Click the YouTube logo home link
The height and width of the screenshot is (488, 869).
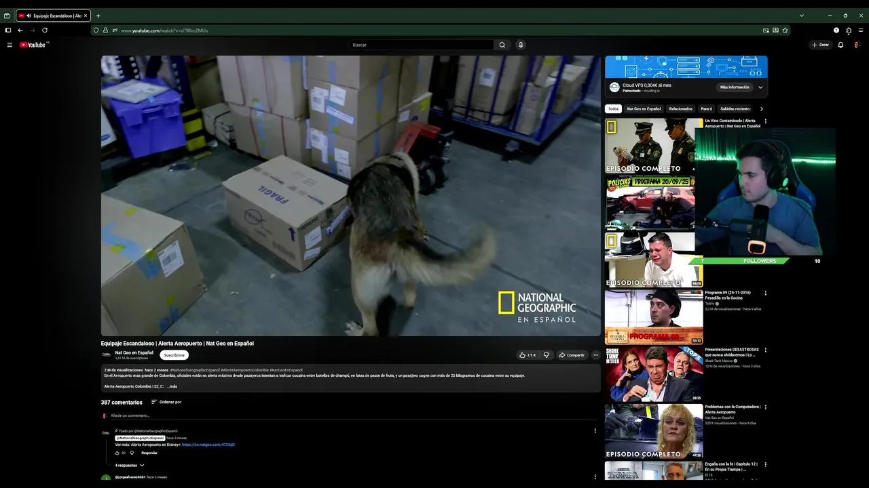coord(33,45)
